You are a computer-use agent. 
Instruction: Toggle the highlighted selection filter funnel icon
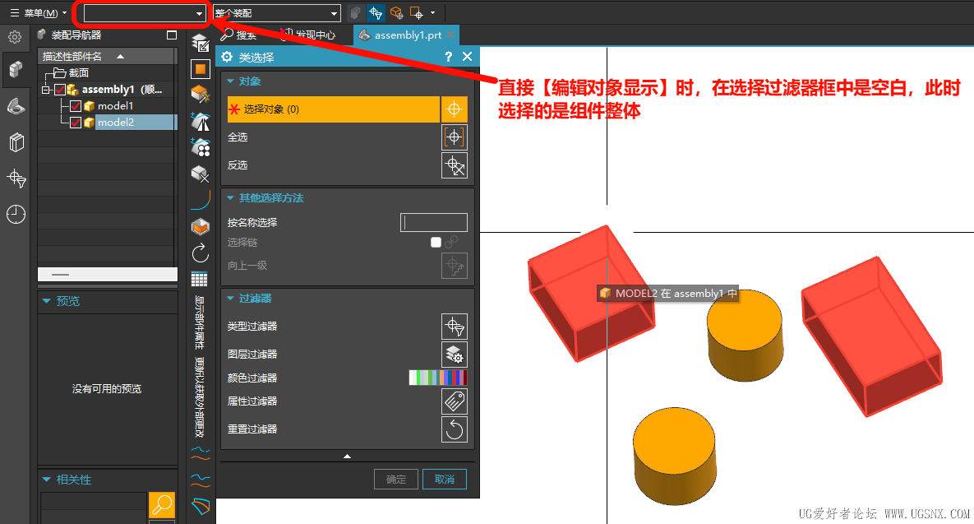(375, 13)
